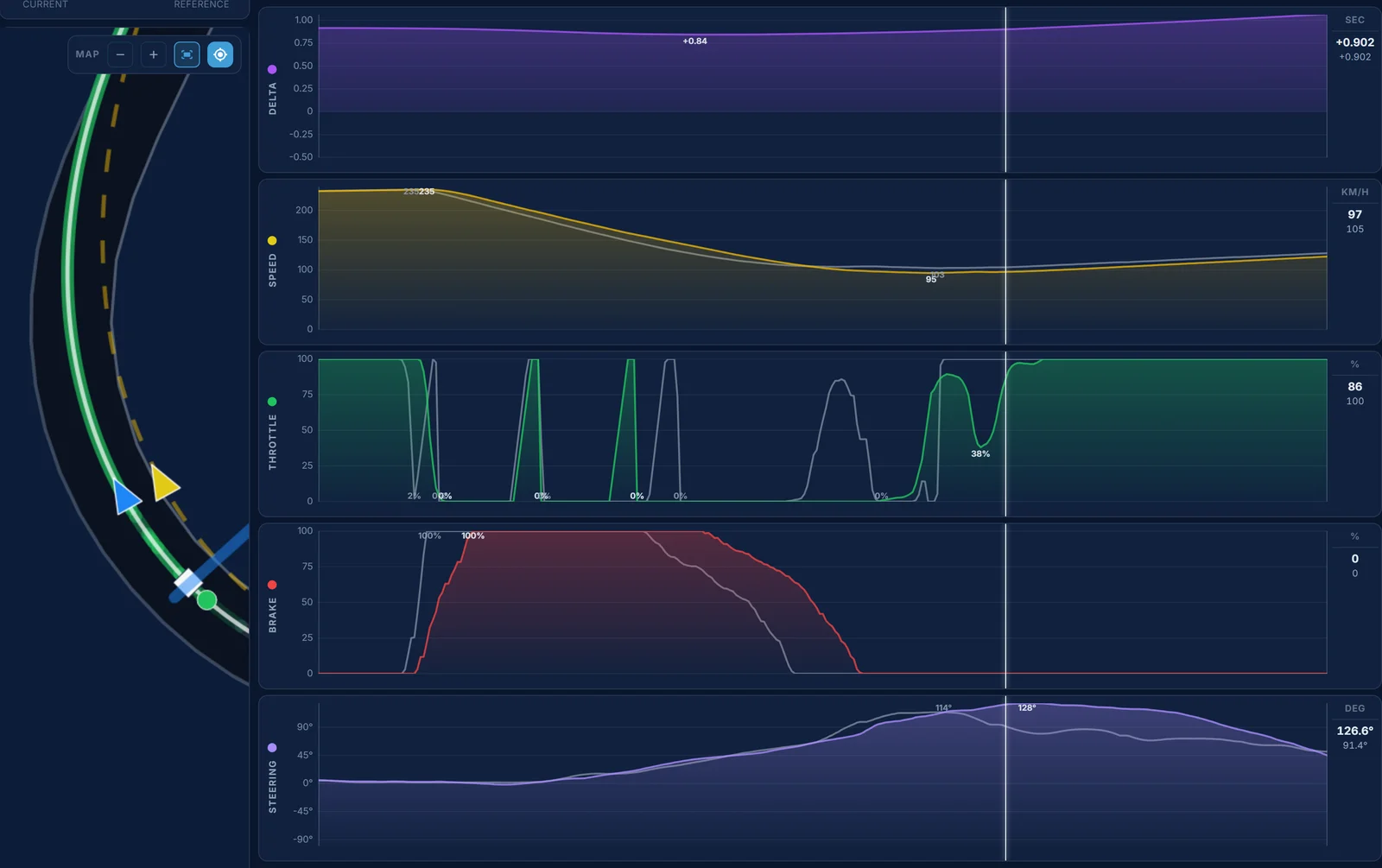This screenshot has height=868, width=1382.
Task: Click the +0.902 delta readout value
Action: tap(1354, 42)
